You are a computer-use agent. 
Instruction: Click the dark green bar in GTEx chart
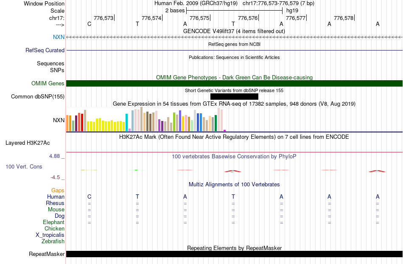[215, 123]
